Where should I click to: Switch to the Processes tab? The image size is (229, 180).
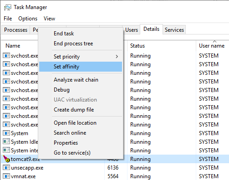(15, 30)
